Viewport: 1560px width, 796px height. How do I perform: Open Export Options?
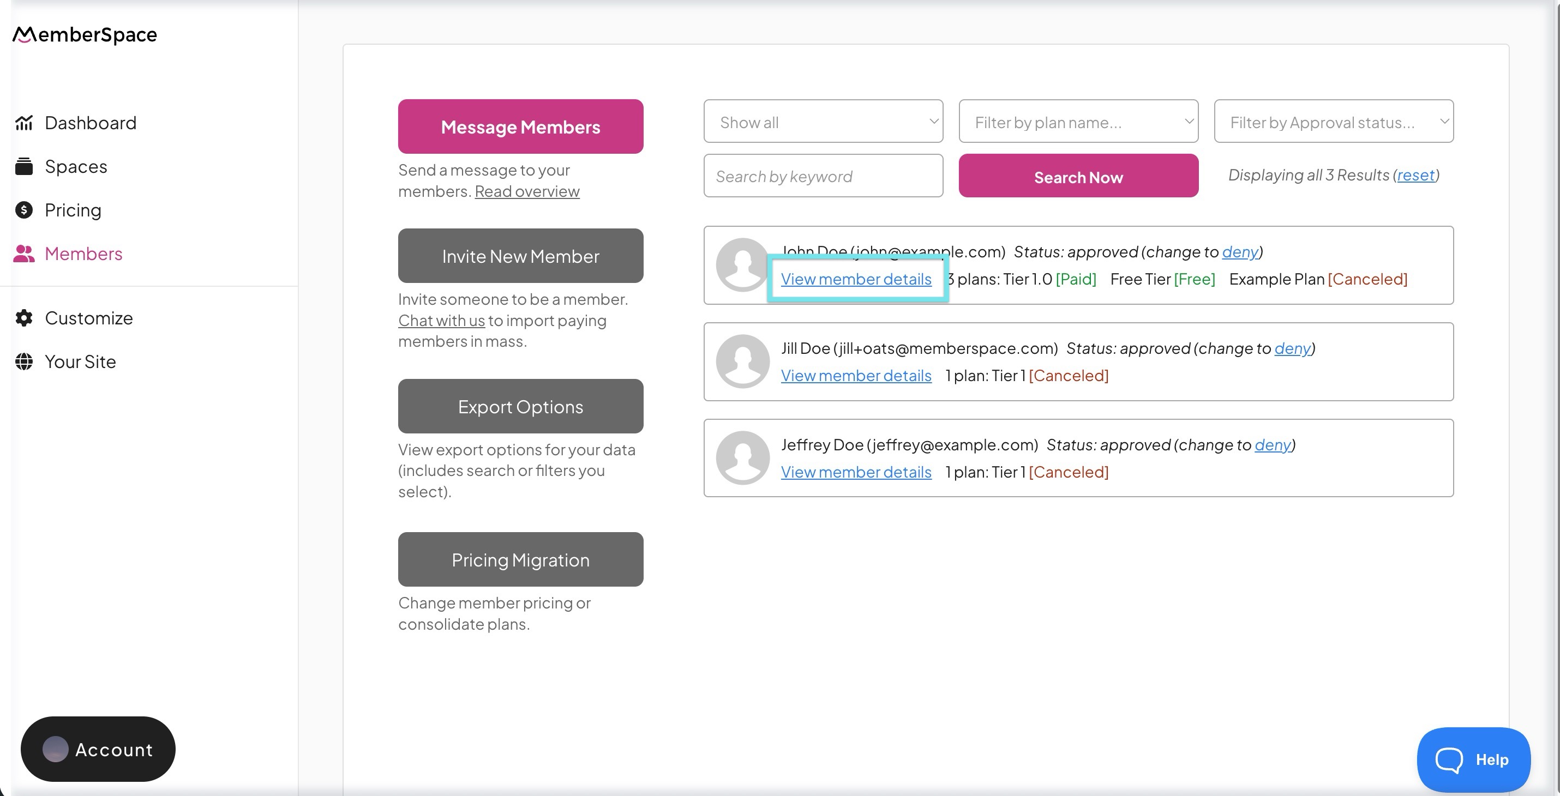point(520,406)
